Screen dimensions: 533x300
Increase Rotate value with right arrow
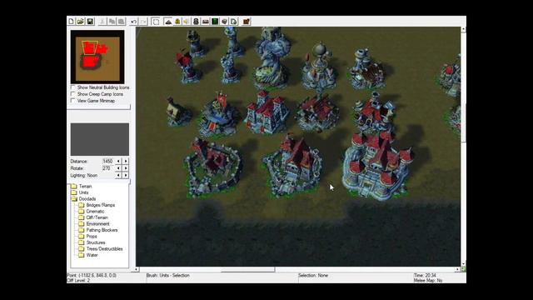[x=126, y=168]
